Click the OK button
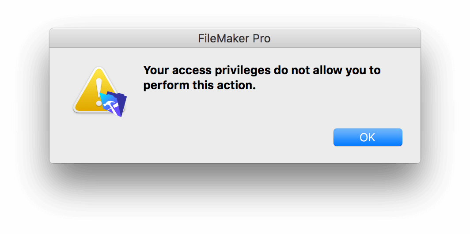 point(368,137)
